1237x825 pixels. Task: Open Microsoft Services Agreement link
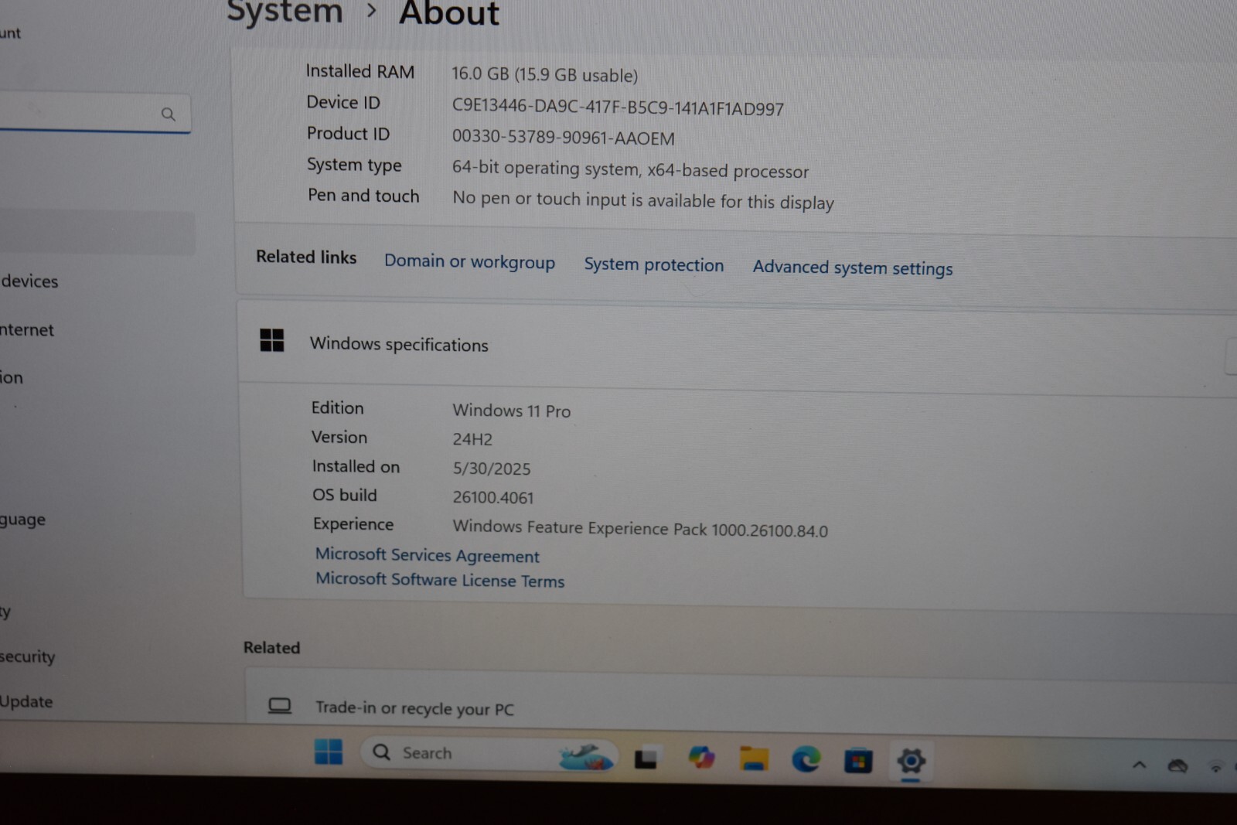tap(428, 555)
